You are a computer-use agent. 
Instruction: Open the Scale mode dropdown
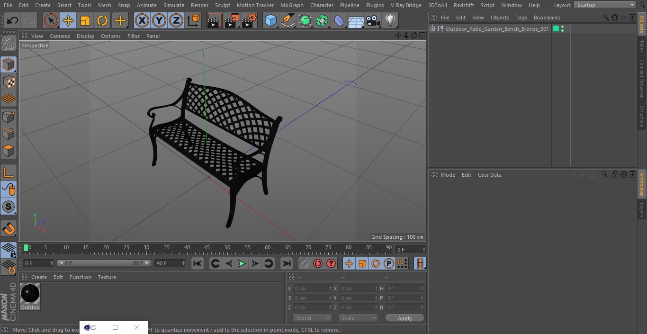pos(358,318)
